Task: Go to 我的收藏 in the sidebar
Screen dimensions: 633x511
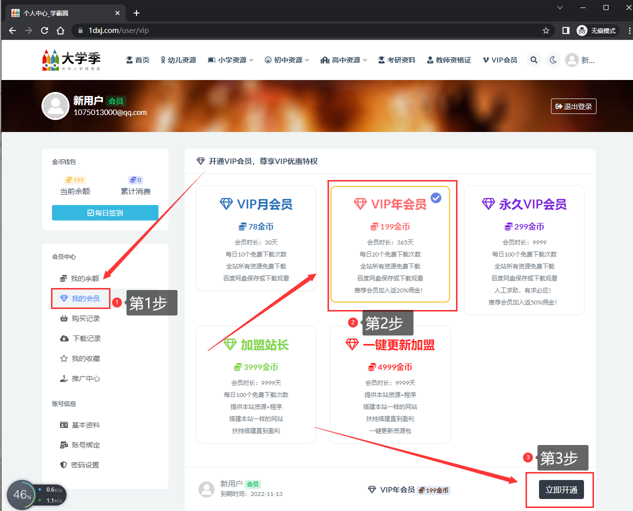Action: (85, 358)
